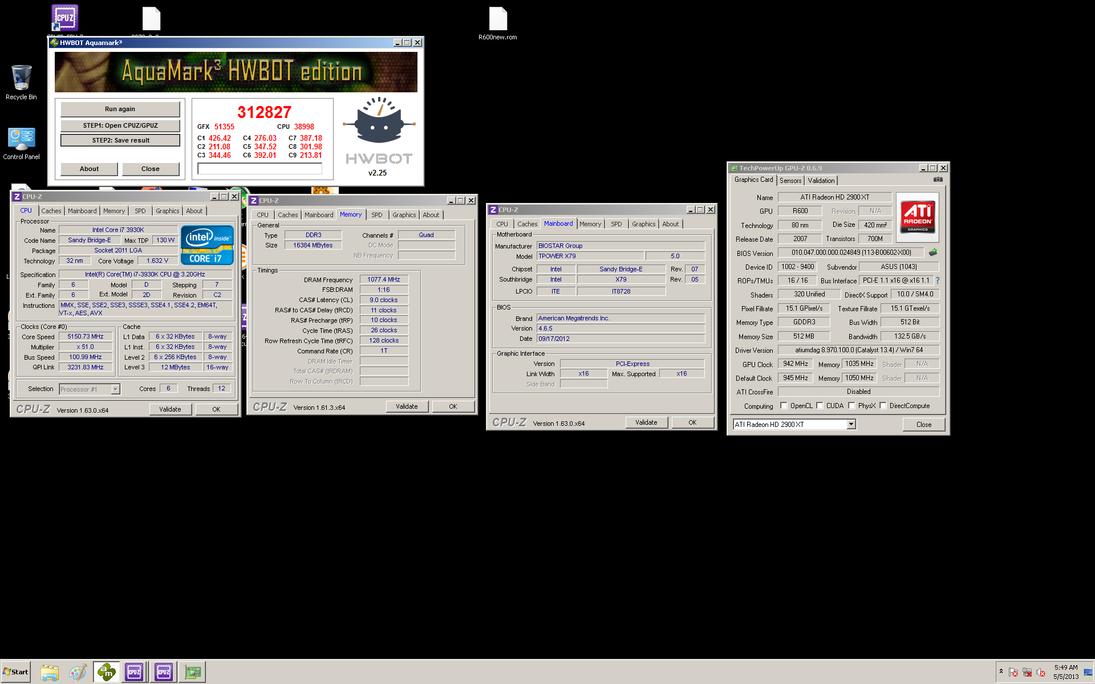Toggle the OpenCL checkbox
This screenshot has height=684, width=1095.
[784, 406]
